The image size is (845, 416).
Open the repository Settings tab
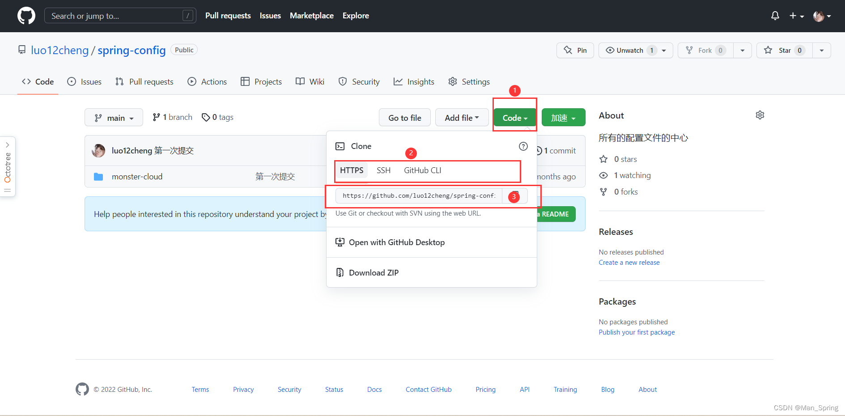[469, 81]
